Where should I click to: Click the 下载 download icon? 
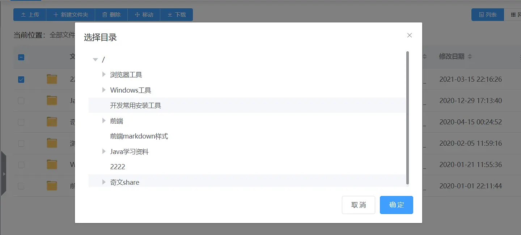pyautogui.click(x=170, y=14)
